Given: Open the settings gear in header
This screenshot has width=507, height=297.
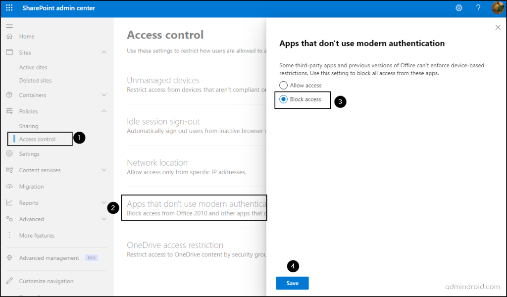Looking at the screenshot, I should [x=459, y=8].
